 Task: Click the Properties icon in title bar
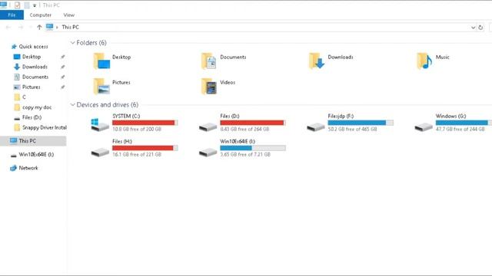(17, 5)
